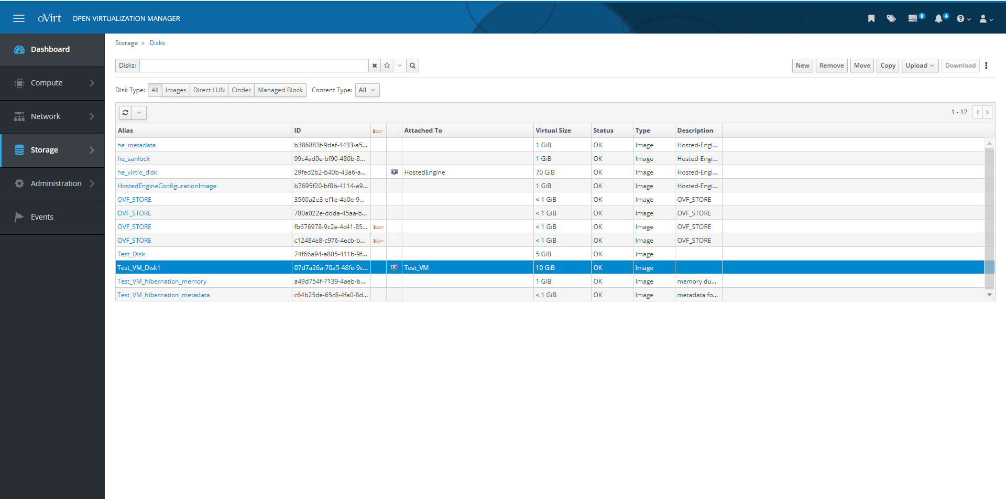This screenshot has width=1006, height=499.
Task: Expand the Upload dropdown button
Action: (920, 66)
